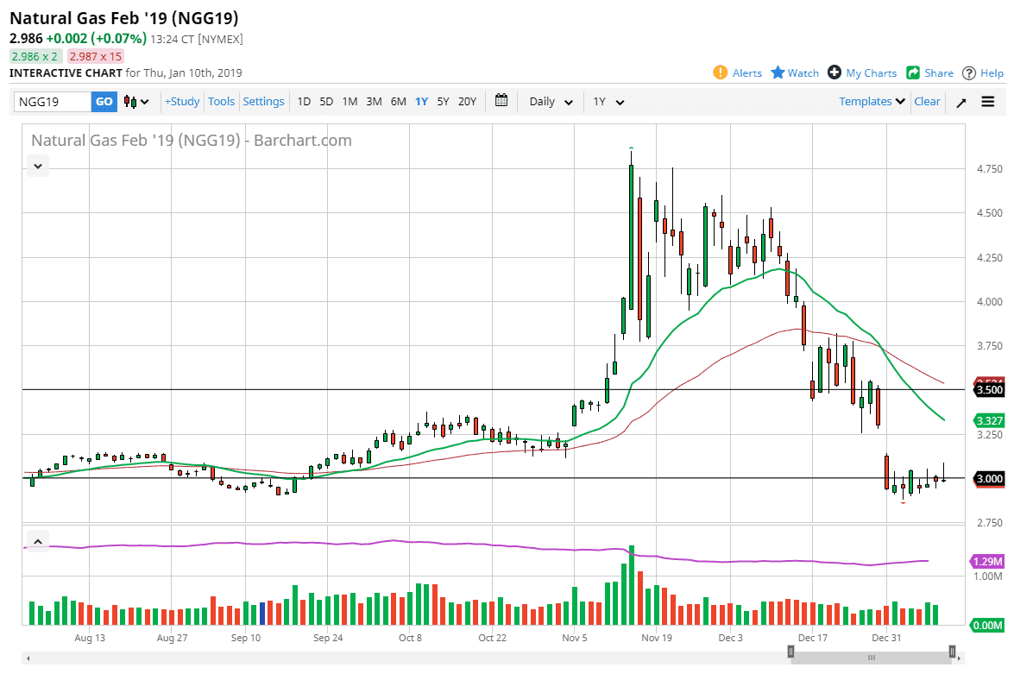
Task: Open the calendar date picker icon
Action: [501, 101]
